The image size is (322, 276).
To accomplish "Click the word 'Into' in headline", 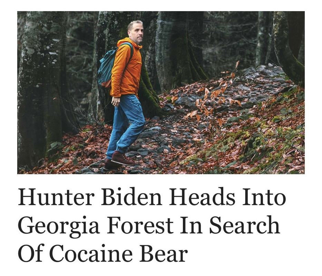I will point(264,197).
